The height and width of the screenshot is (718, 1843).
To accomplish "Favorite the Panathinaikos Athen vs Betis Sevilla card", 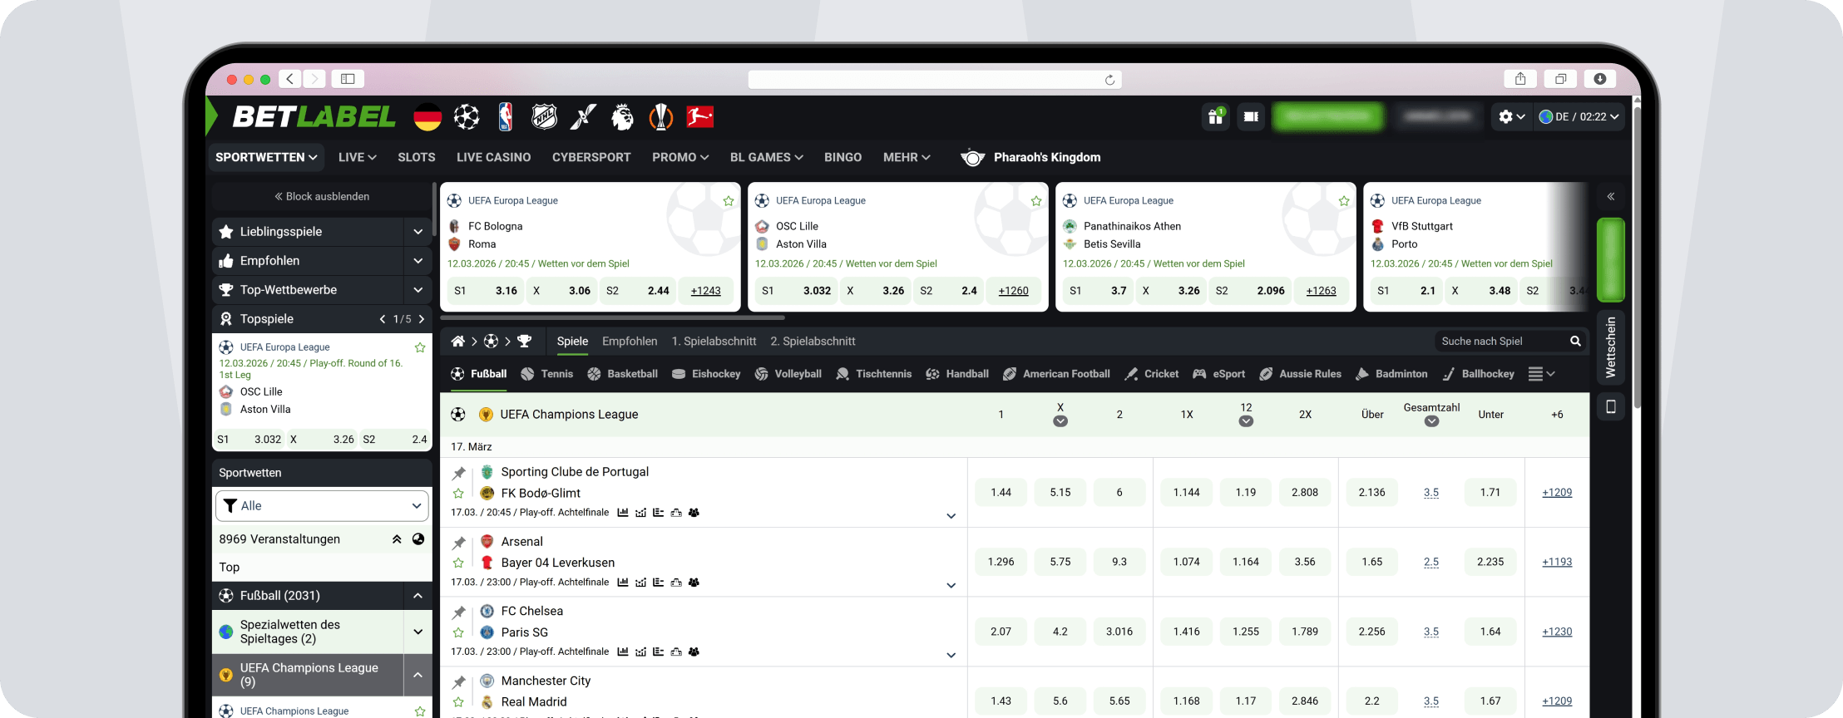I will (x=1344, y=201).
